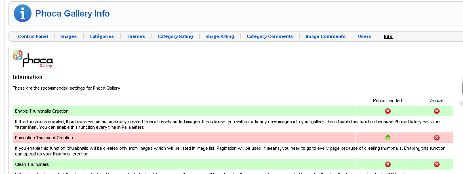Open the Themes tab

[136, 36]
